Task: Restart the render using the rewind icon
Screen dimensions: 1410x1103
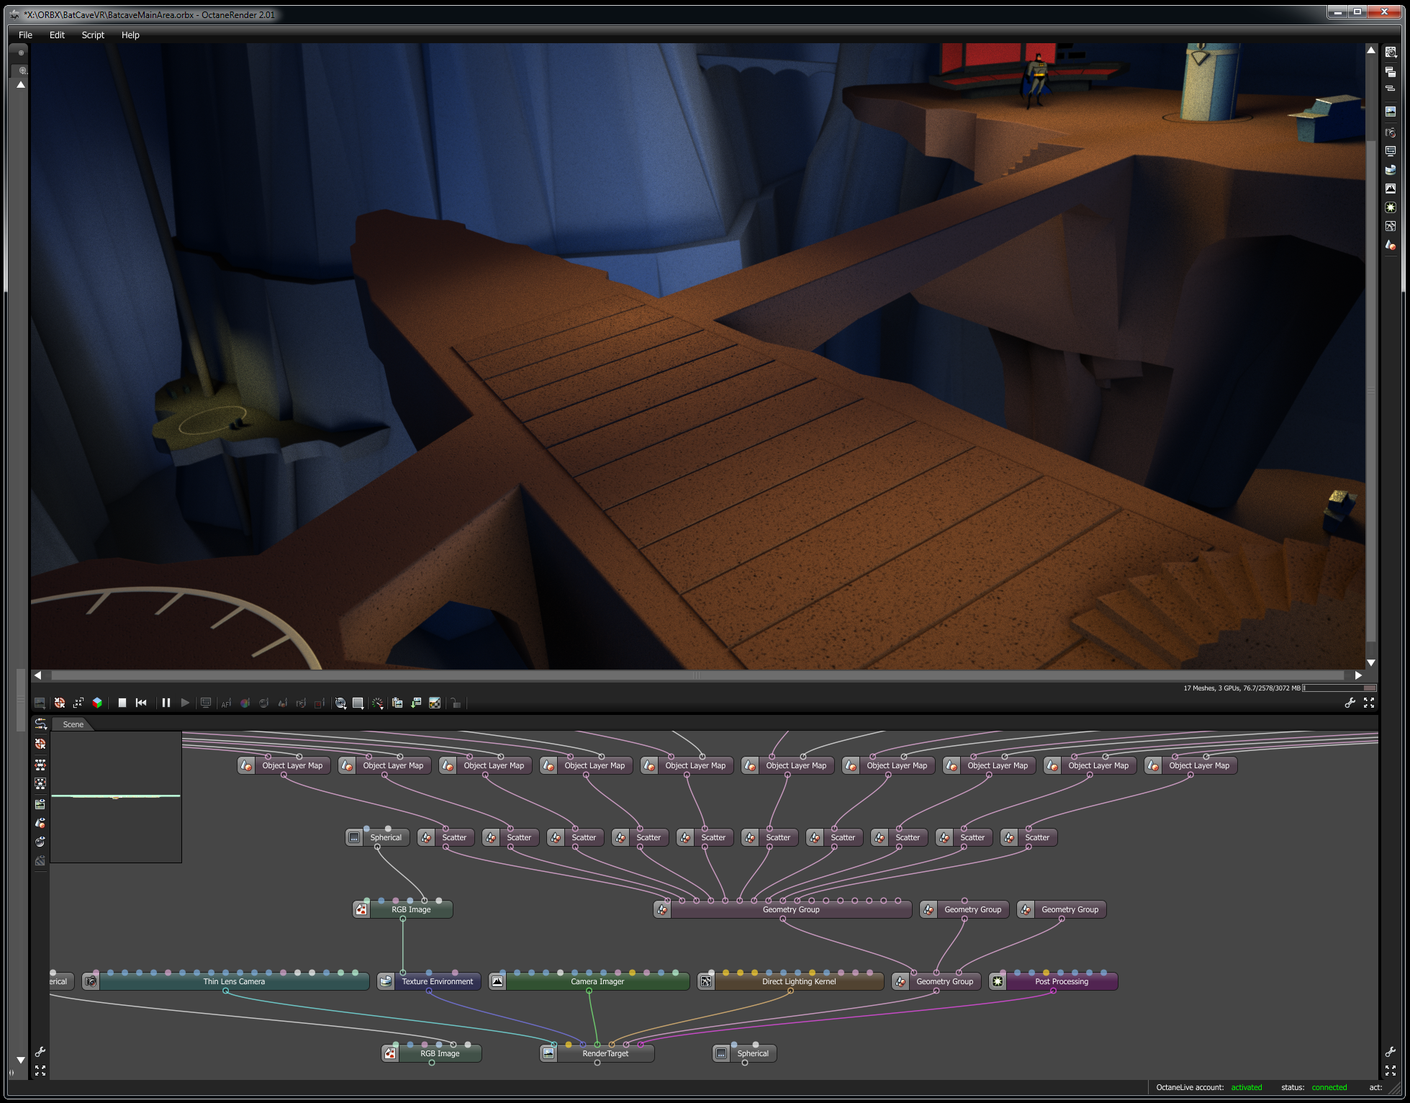Action: coord(141,703)
